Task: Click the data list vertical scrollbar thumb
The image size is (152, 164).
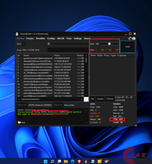Action: (x=86, y=60)
